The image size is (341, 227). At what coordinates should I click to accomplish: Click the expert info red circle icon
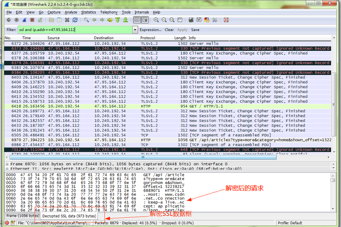(7, 223)
